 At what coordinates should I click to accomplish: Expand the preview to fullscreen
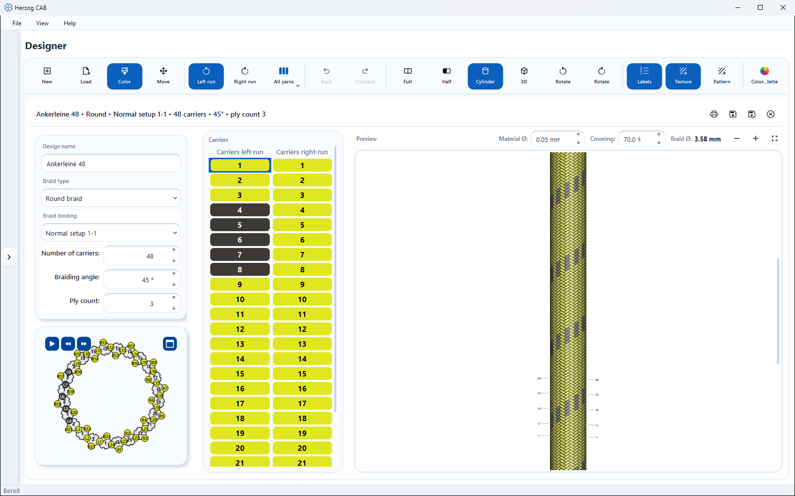tap(775, 139)
